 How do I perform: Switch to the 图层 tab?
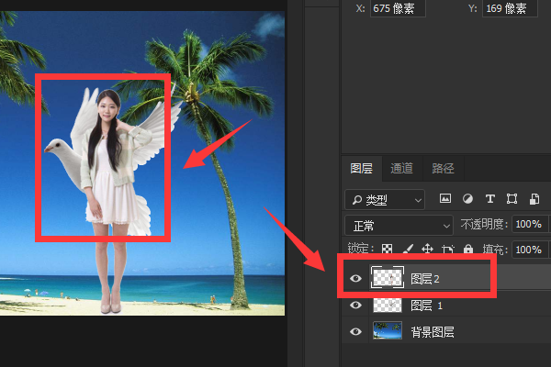click(361, 169)
